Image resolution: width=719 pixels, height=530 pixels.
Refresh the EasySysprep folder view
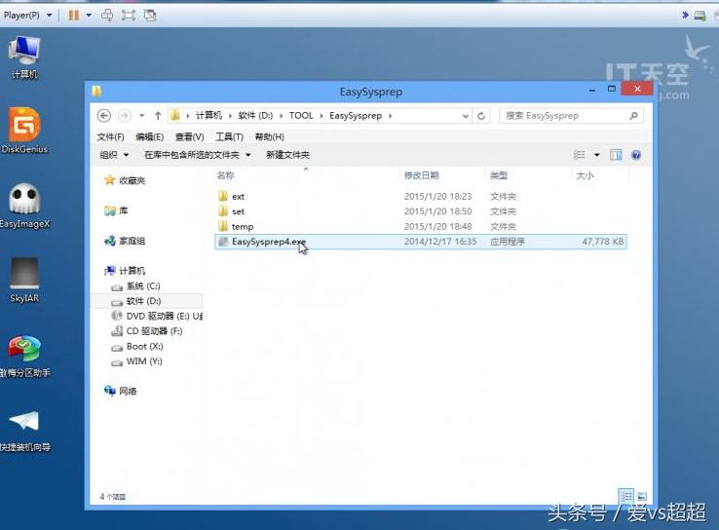click(481, 116)
